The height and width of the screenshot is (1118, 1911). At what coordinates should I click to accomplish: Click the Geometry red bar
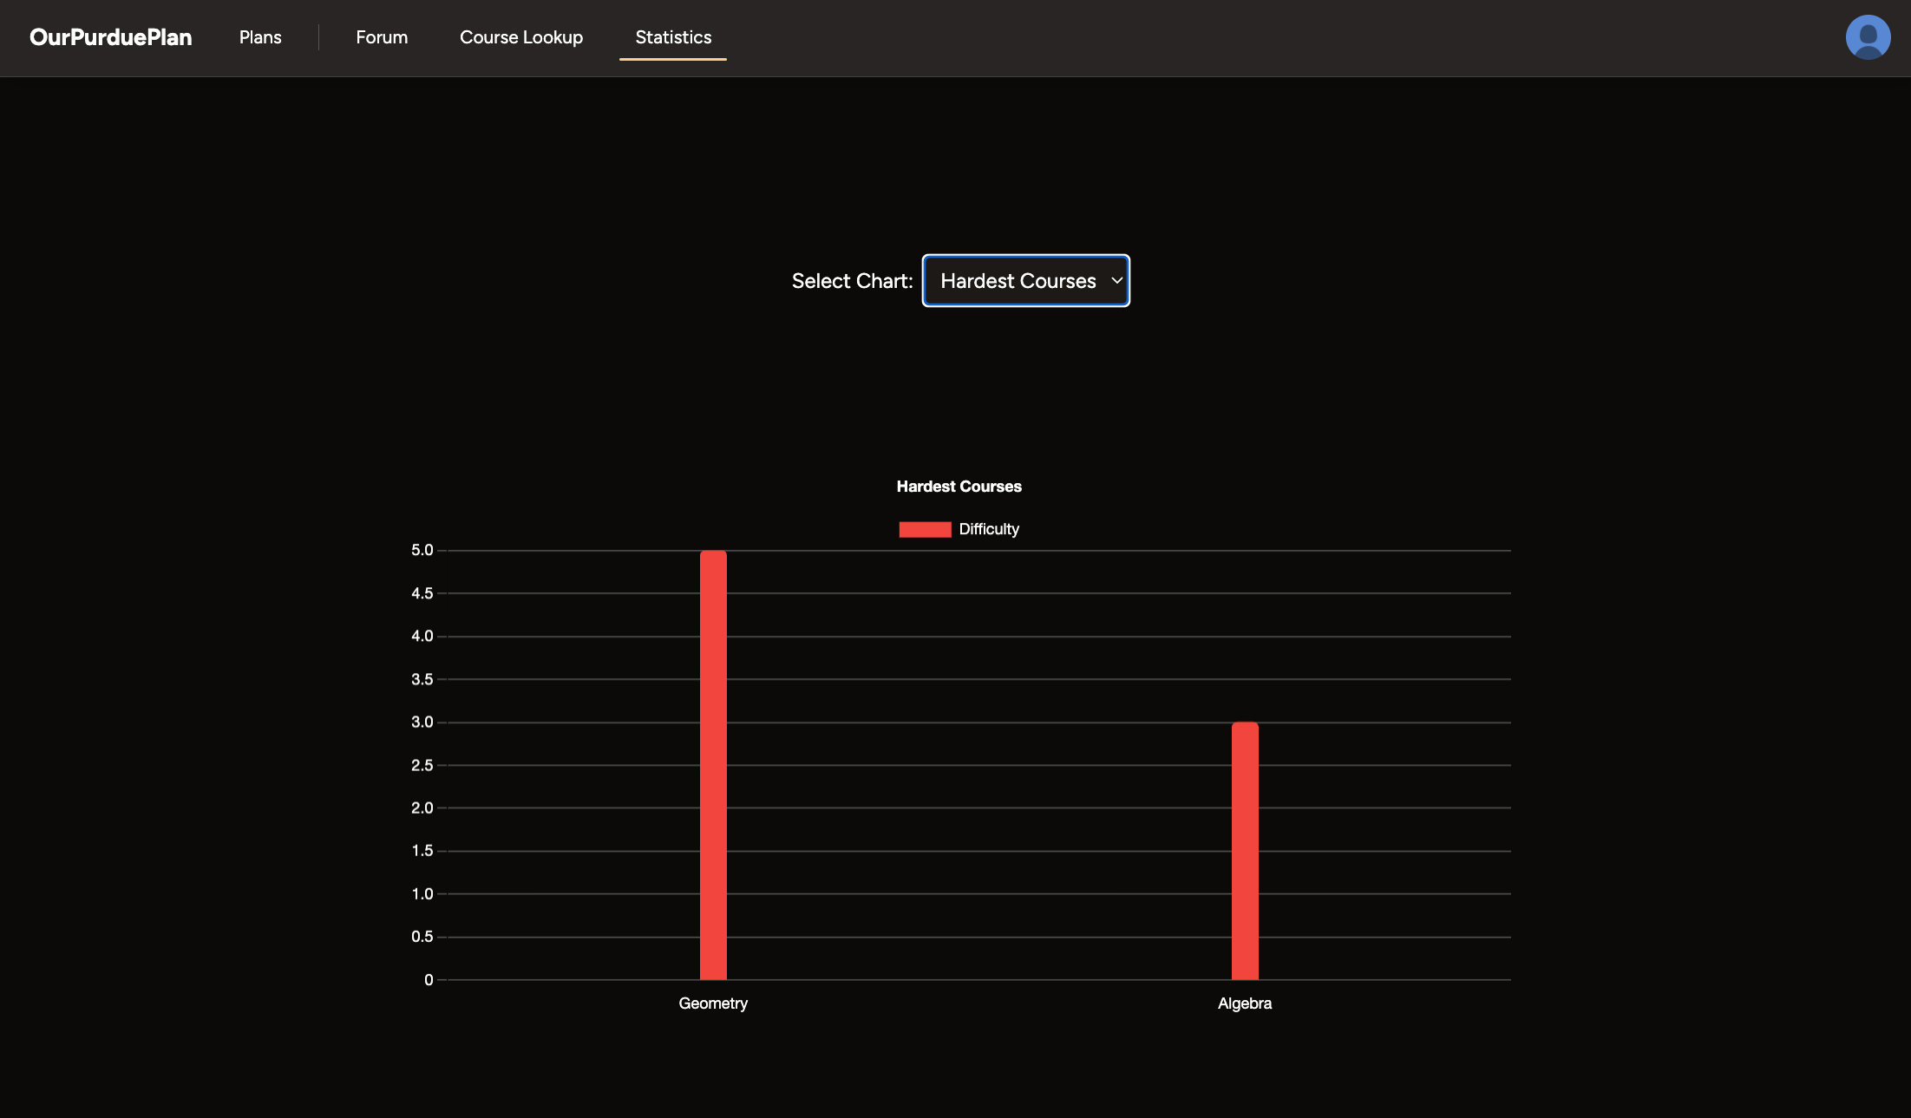[x=713, y=765]
